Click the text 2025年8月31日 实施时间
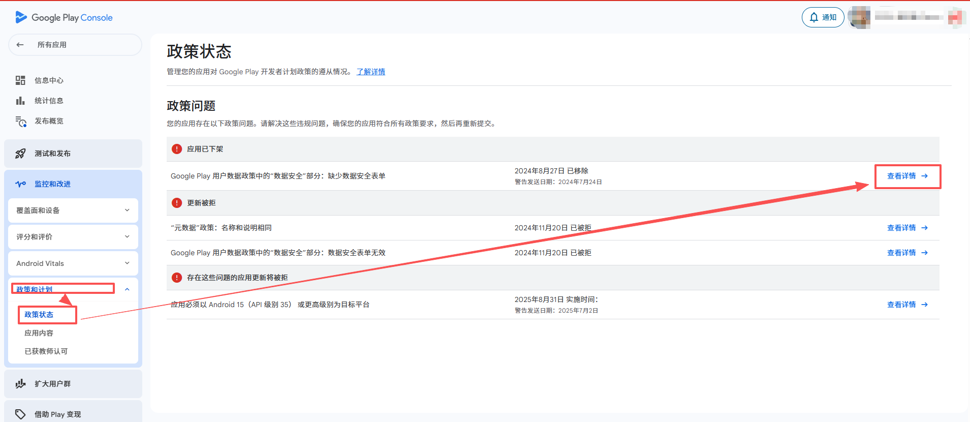This screenshot has width=970, height=422. tap(556, 299)
